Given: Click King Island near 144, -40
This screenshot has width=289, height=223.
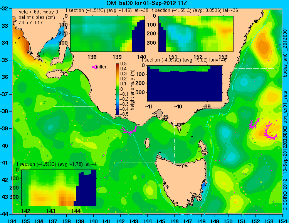Looking at the screenshot, I should (x=147, y=143).
